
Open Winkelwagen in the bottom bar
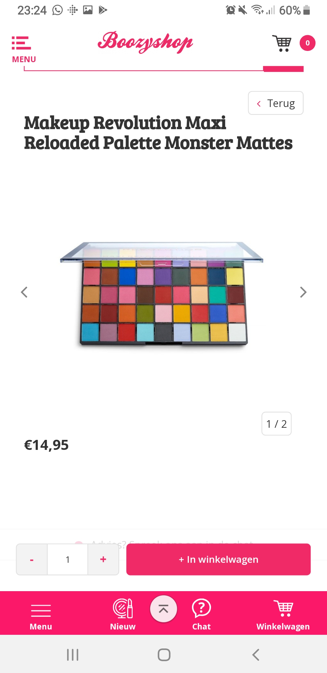pyautogui.click(x=283, y=614)
